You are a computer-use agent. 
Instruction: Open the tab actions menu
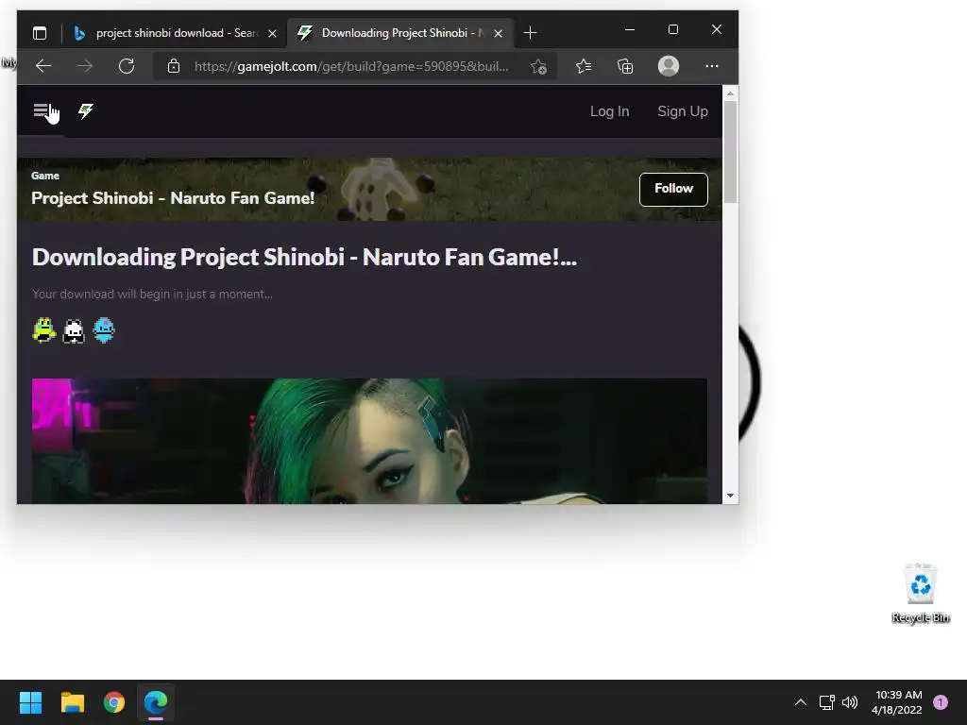pos(40,33)
